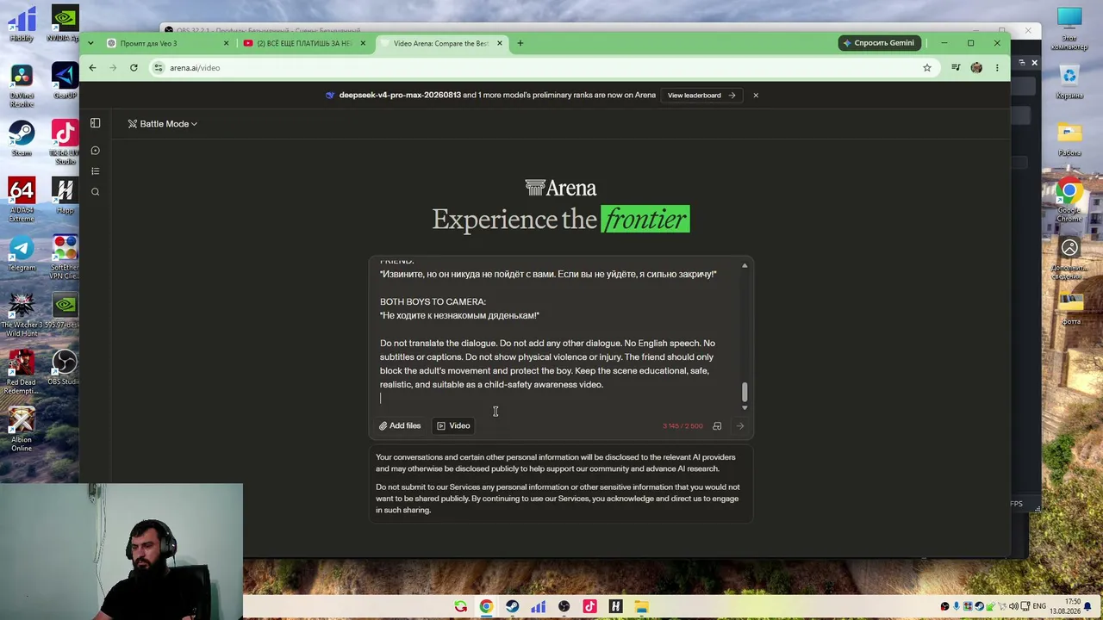Open the SoftEther VPN Client shortcut
The height and width of the screenshot is (620, 1103).
[65, 257]
